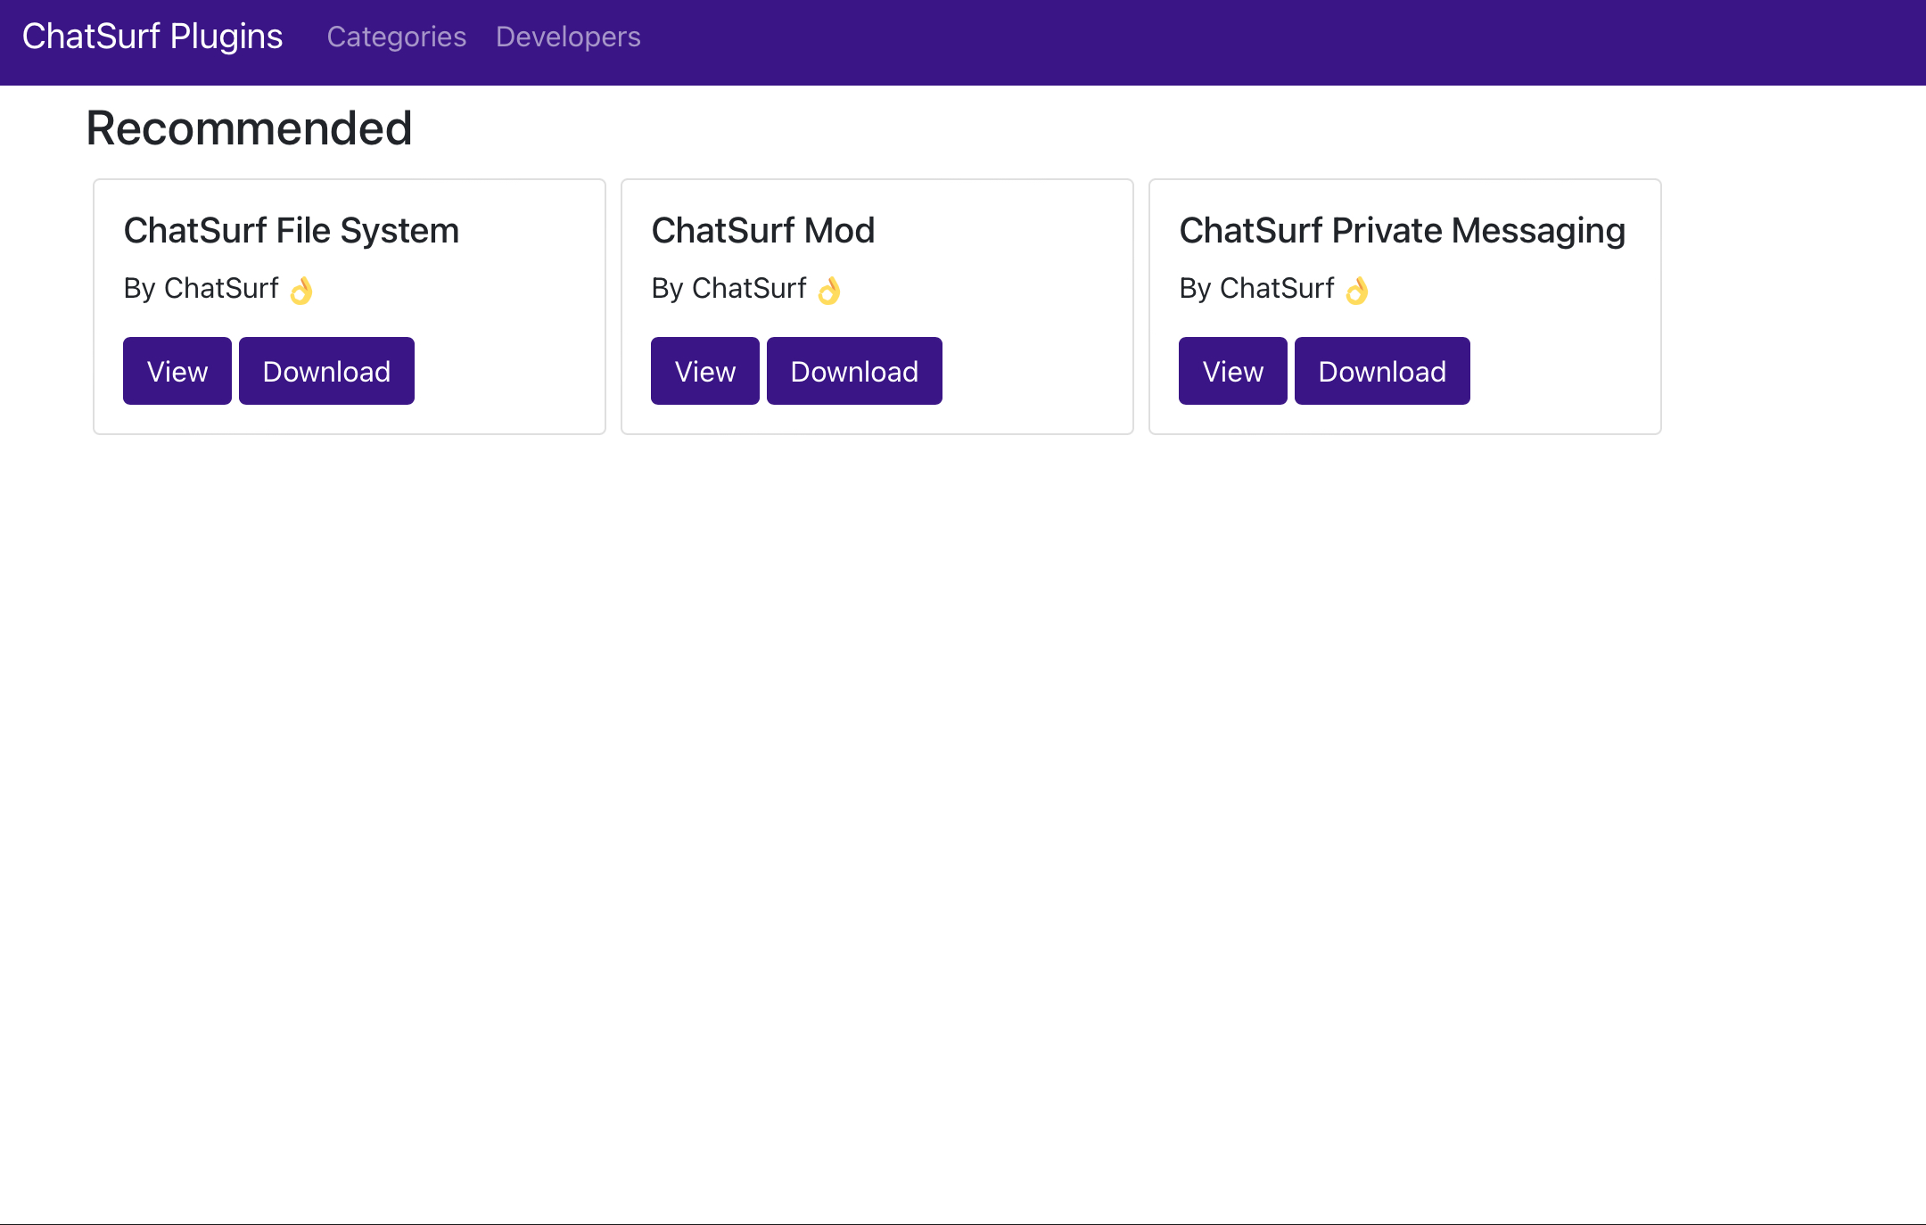
Task: Download the ChatSurf Mod plugin
Action: click(854, 371)
